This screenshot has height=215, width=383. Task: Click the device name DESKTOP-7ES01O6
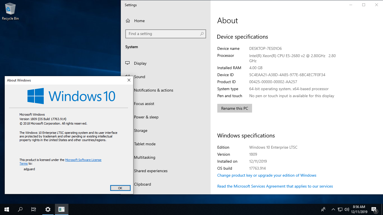[x=266, y=48]
